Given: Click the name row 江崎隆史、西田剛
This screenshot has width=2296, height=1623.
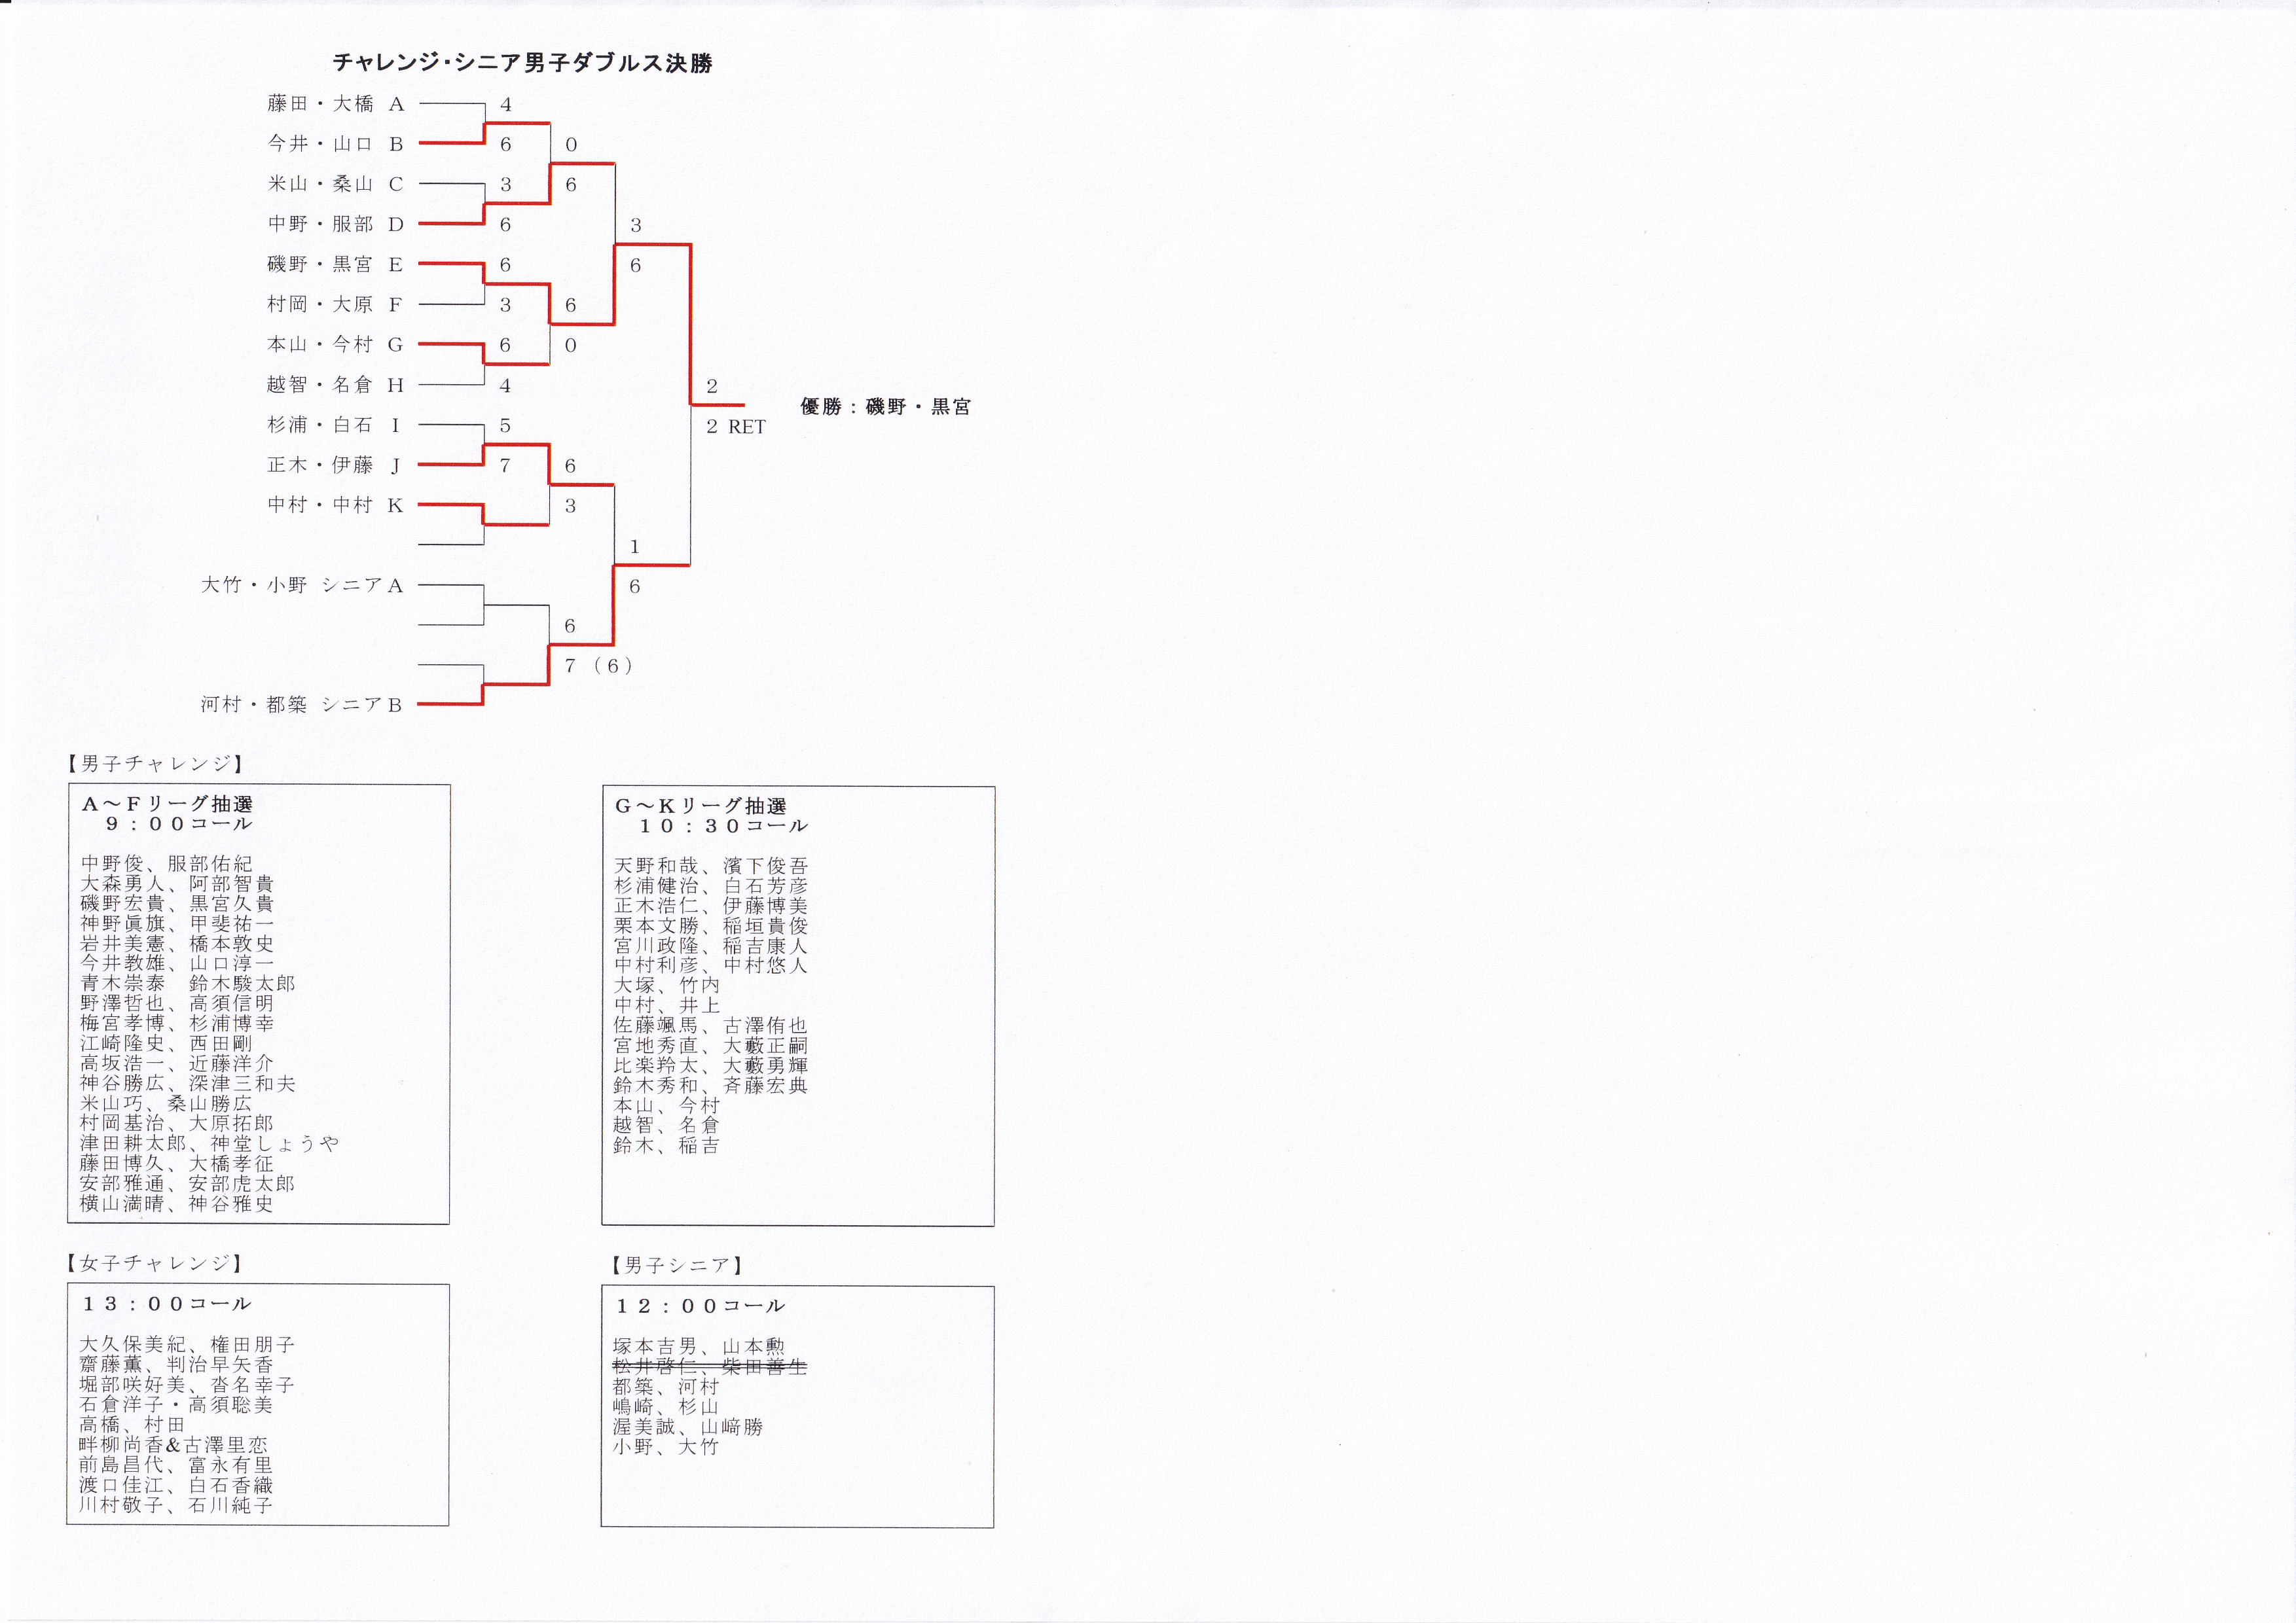Looking at the screenshot, I should 167,1043.
